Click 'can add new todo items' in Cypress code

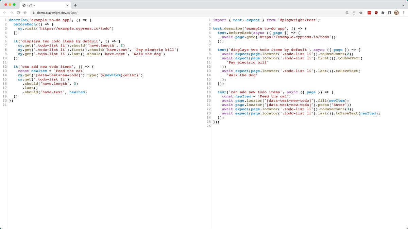point(47,66)
